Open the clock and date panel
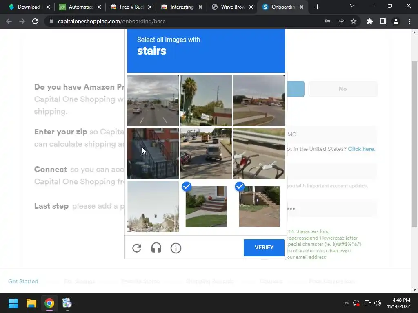This screenshot has width=418, height=313. pos(398,303)
